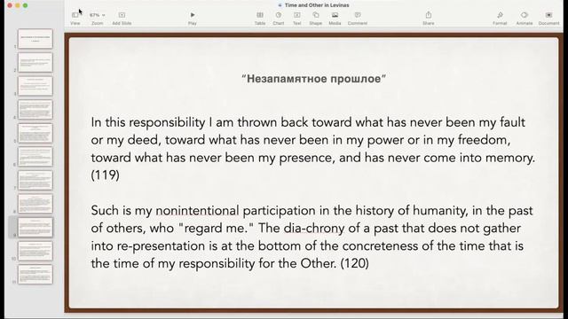Open the Animate inspector

(525, 18)
